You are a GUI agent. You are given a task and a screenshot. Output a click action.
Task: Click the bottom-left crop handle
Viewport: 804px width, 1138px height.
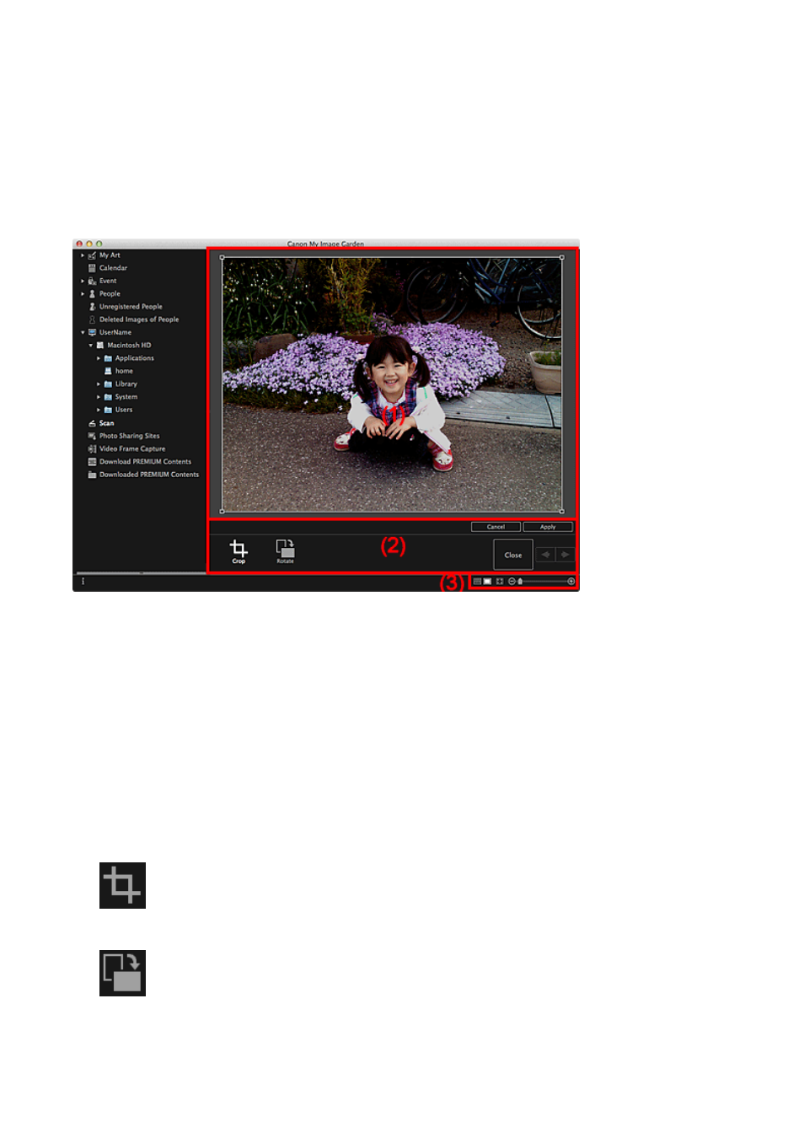click(222, 511)
